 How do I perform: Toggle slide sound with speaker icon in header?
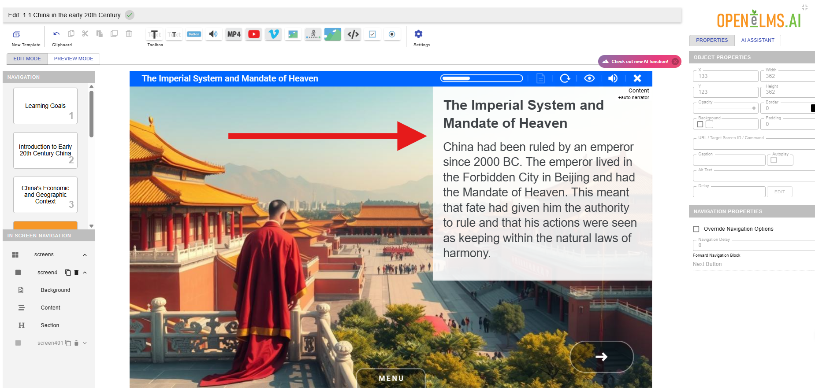(x=613, y=78)
